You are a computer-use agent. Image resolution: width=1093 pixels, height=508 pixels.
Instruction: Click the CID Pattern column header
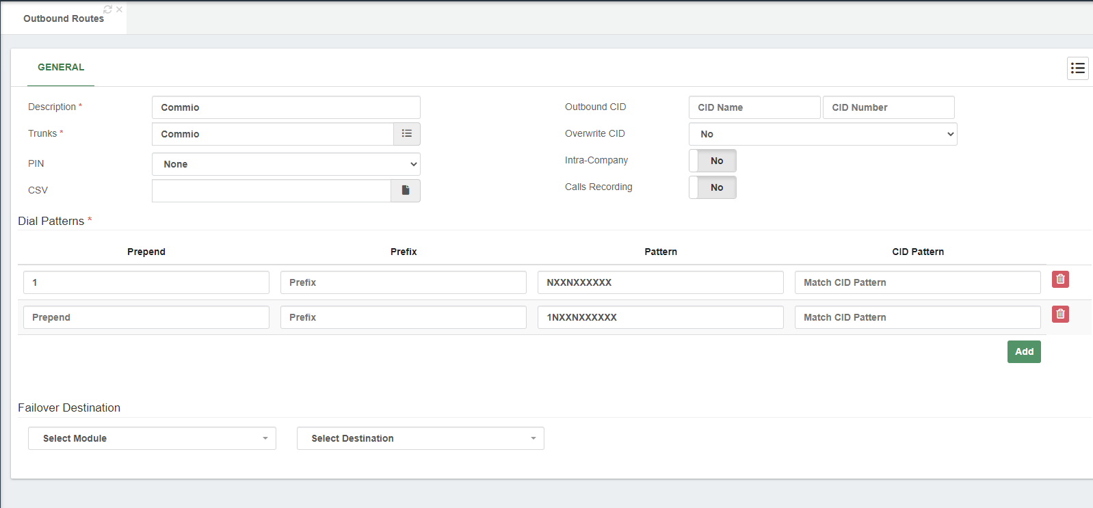tap(918, 252)
